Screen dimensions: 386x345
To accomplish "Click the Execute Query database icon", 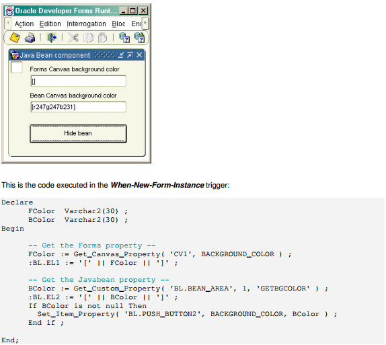I will (139, 38).
